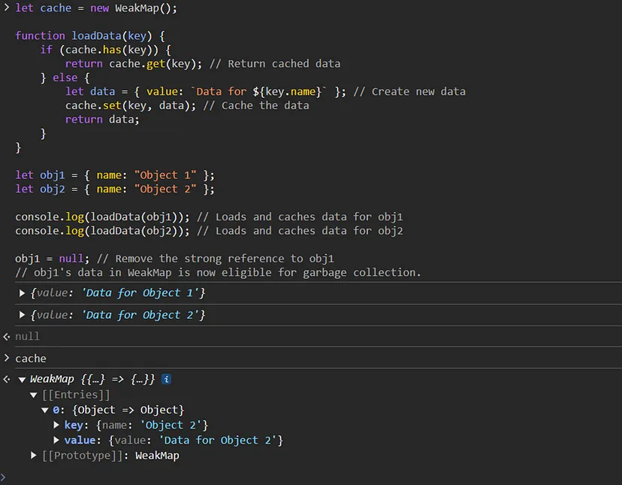Click the input chevron before 'cache'
622x485 pixels.
click(x=7, y=359)
